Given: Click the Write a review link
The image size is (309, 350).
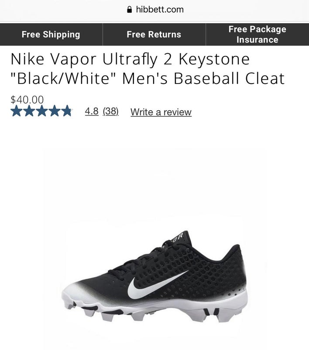Looking at the screenshot, I should point(161,112).
